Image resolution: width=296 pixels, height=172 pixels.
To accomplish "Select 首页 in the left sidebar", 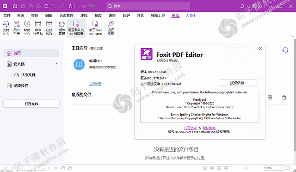I will (31, 53).
